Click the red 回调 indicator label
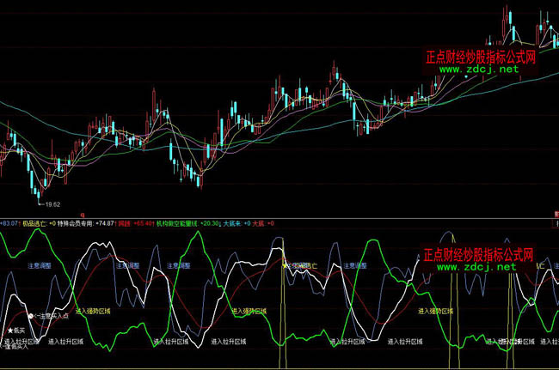 click(125, 223)
